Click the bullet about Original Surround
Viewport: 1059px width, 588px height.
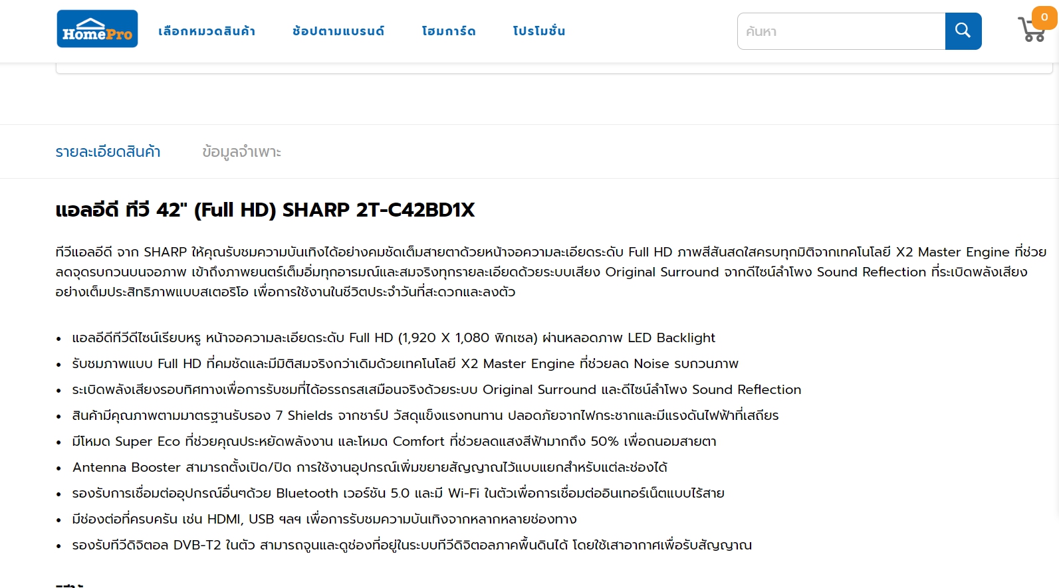point(437,389)
